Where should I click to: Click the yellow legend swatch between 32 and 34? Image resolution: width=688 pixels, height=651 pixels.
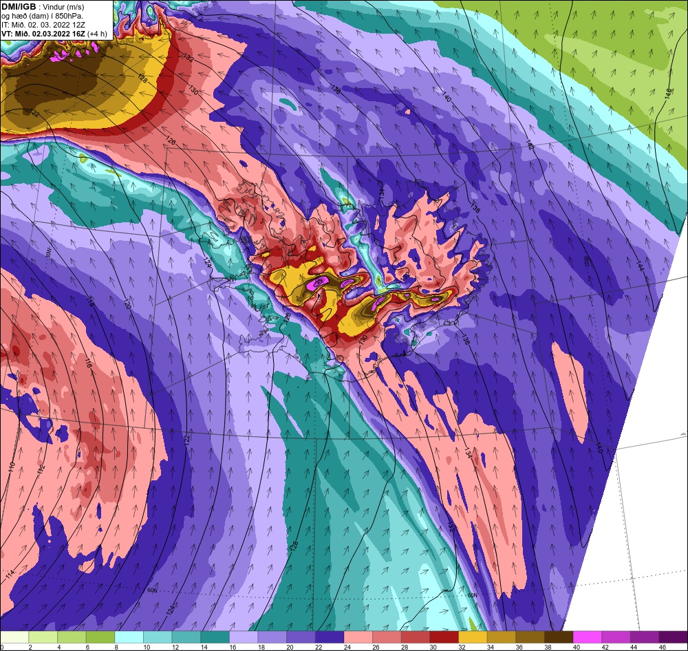[x=473, y=637]
